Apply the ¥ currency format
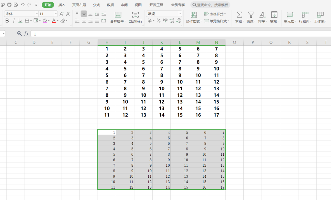 tap(150, 20)
